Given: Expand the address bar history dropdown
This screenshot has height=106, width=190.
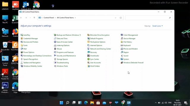Looking at the screenshot, I should click(x=115, y=18).
